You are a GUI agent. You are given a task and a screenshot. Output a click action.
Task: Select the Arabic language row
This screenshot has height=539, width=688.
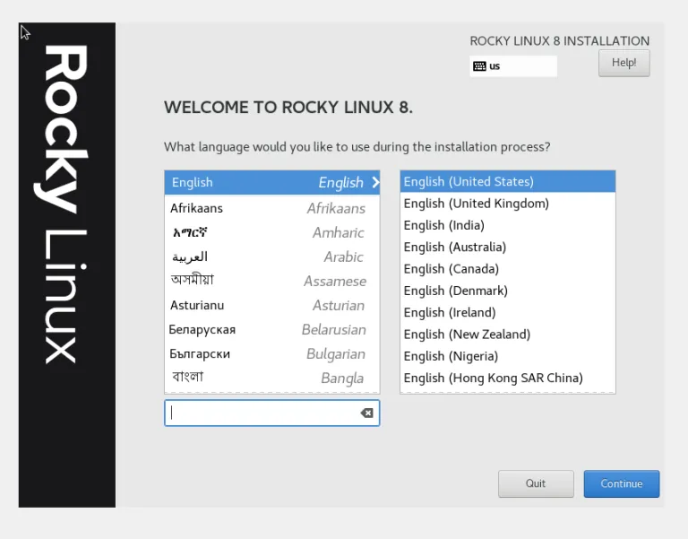[272, 256]
